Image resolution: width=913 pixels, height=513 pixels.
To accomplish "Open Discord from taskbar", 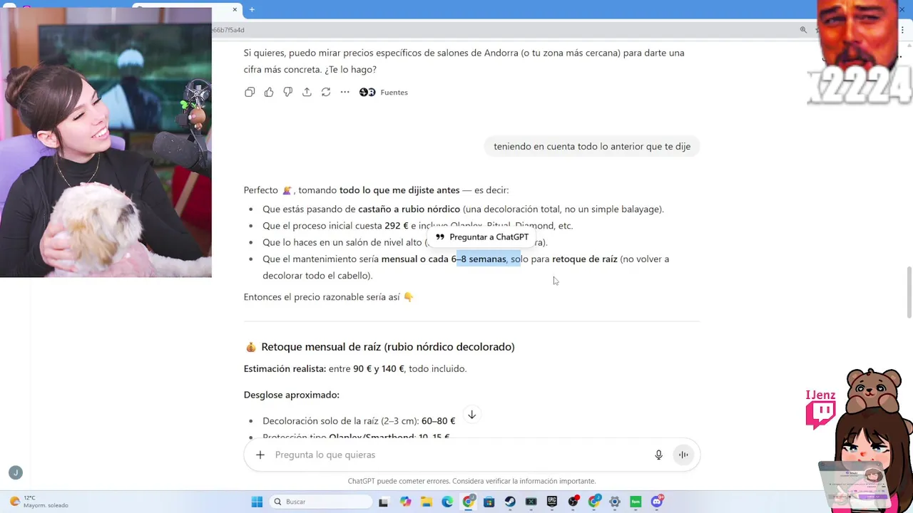I will coord(657,502).
